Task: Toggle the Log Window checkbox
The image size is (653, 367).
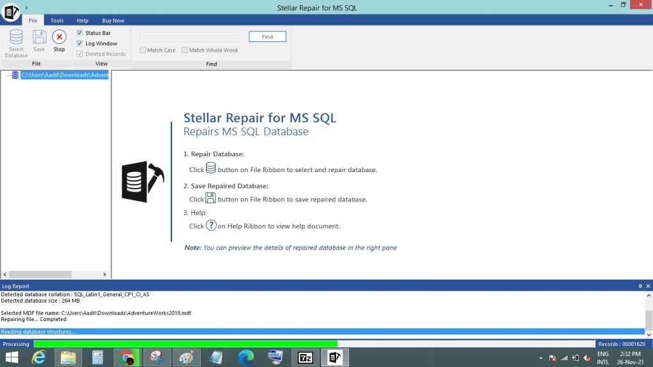Action: point(80,43)
